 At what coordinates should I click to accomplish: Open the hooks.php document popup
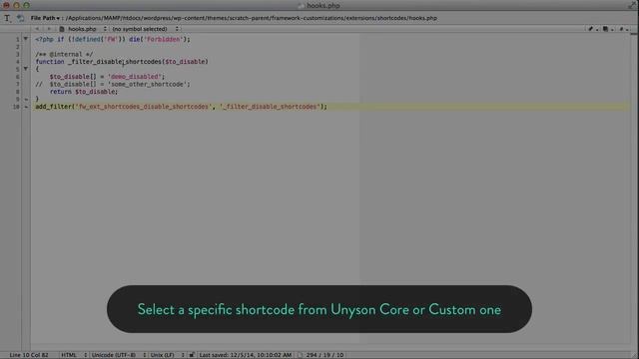coord(87,29)
